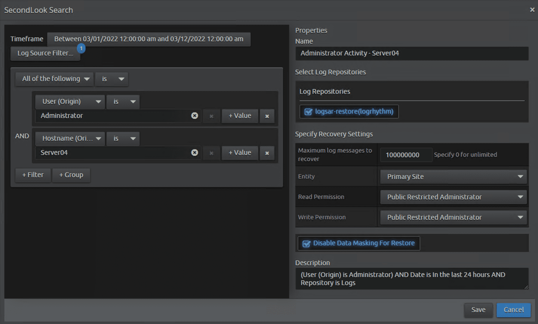This screenshot has height=324, width=538.
Task: Add a new filter with + Filter
Action: tap(33, 175)
